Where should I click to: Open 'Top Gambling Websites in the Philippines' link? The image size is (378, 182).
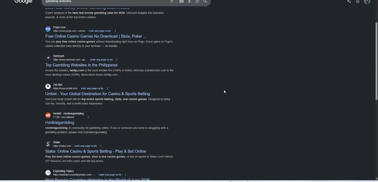81,65
